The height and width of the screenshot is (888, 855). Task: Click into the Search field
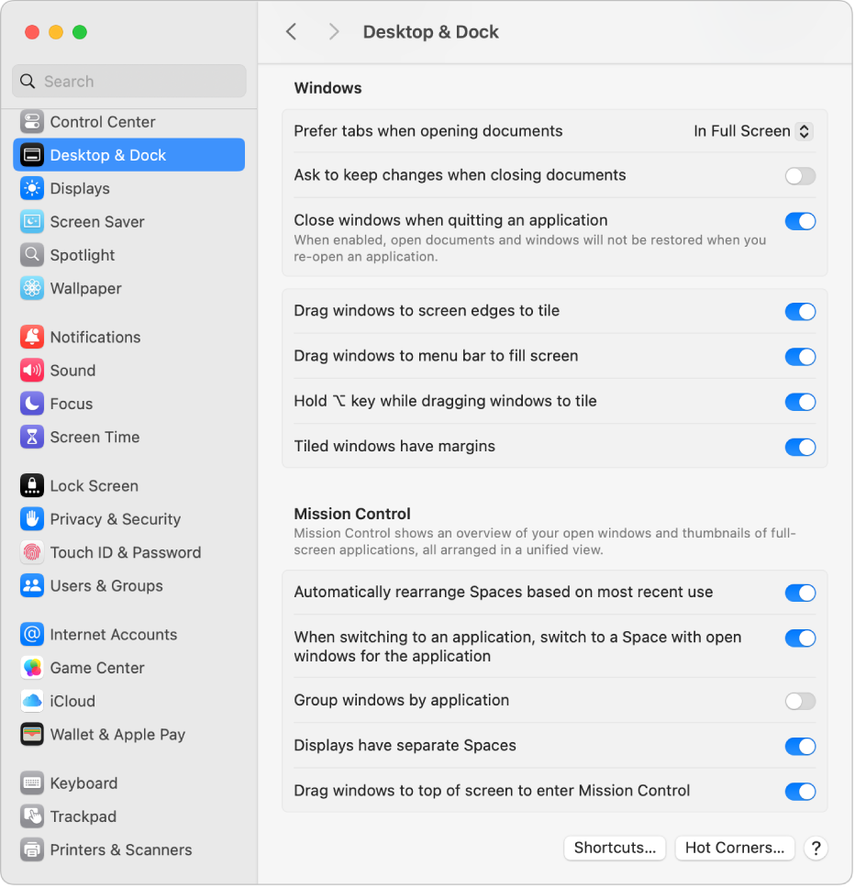tap(138, 82)
